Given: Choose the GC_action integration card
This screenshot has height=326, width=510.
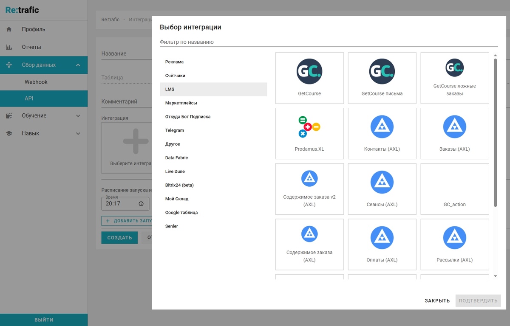Looking at the screenshot, I should [x=455, y=189].
